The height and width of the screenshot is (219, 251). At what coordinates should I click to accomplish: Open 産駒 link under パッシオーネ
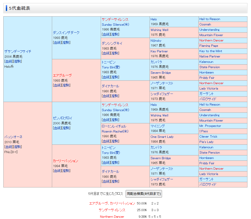tap(17, 147)
